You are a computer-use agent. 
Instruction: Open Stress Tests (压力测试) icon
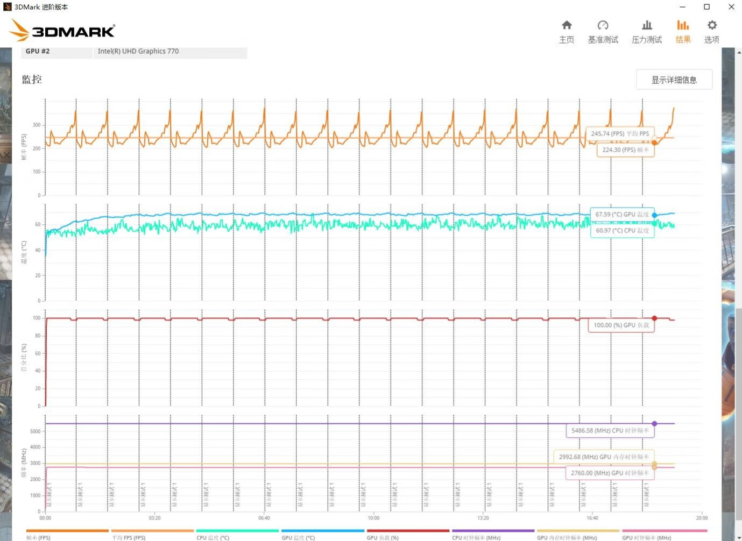[x=647, y=25]
